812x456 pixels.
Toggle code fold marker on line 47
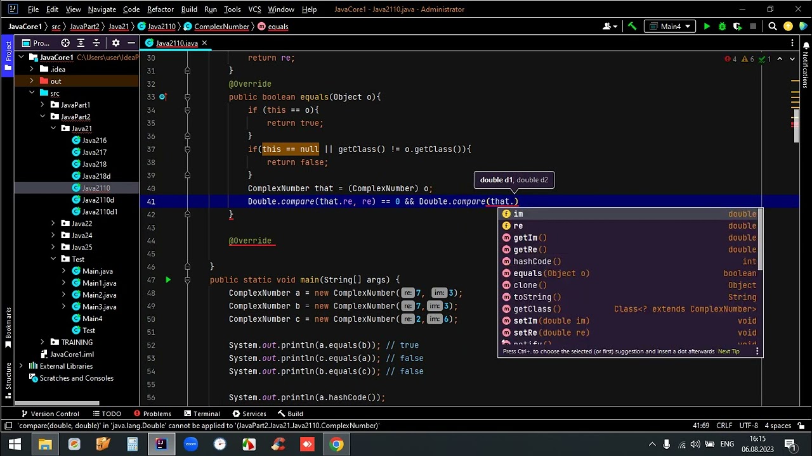point(187,279)
